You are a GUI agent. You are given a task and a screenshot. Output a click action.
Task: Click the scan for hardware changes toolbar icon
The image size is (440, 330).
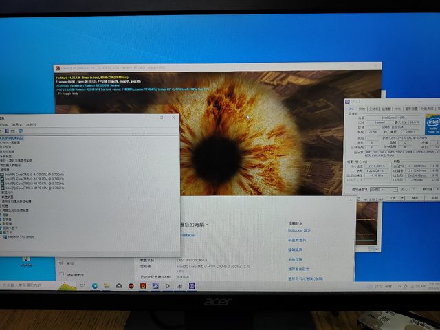pyautogui.click(x=21, y=131)
